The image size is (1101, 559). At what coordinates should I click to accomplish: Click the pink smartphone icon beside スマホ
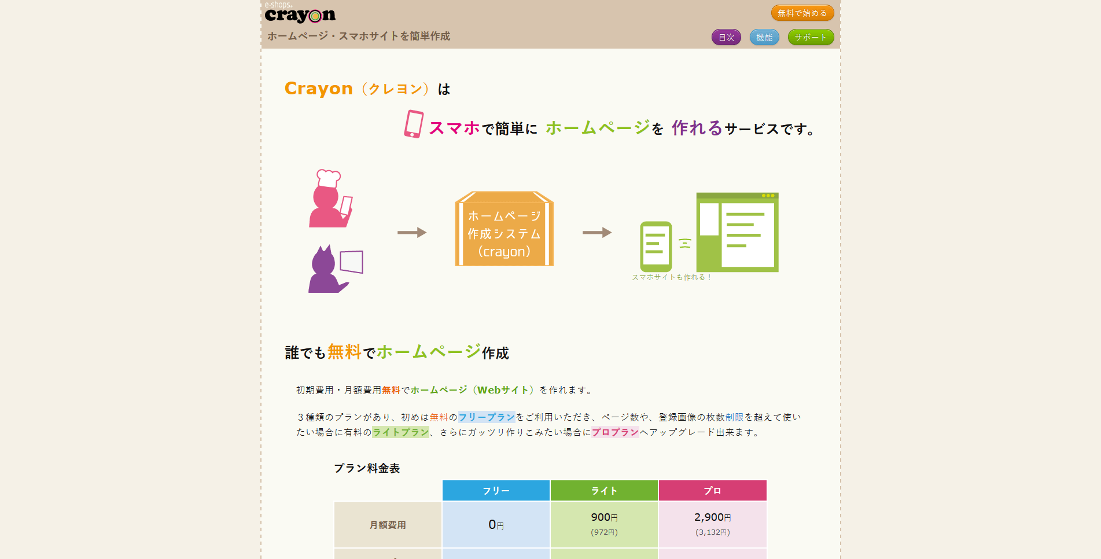click(414, 124)
